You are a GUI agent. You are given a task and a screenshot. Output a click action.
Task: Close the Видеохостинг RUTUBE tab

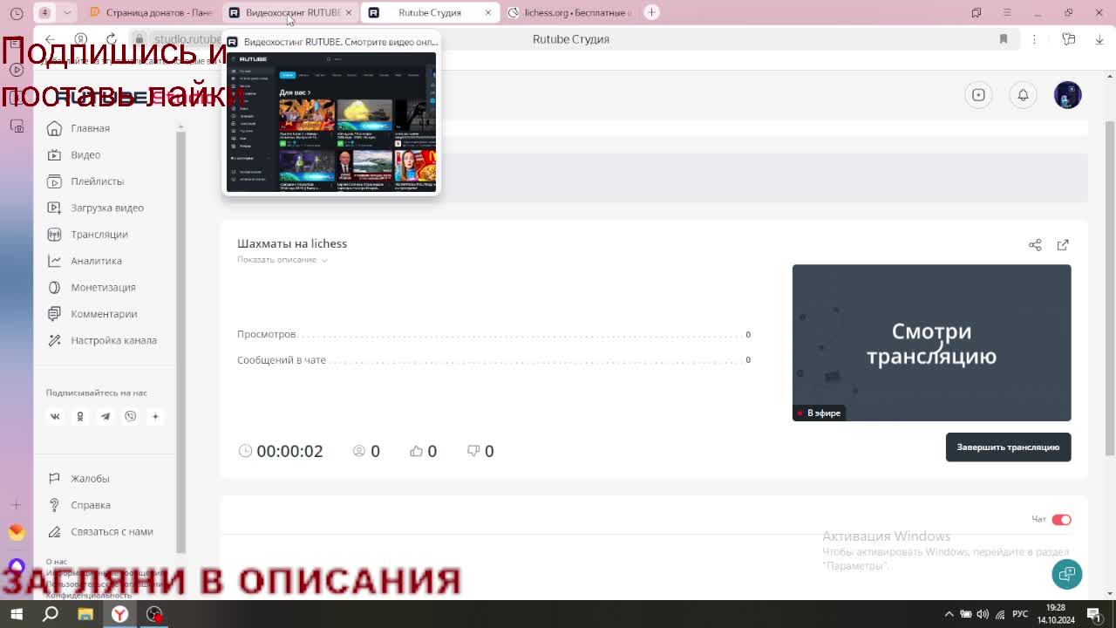pyautogui.click(x=349, y=12)
